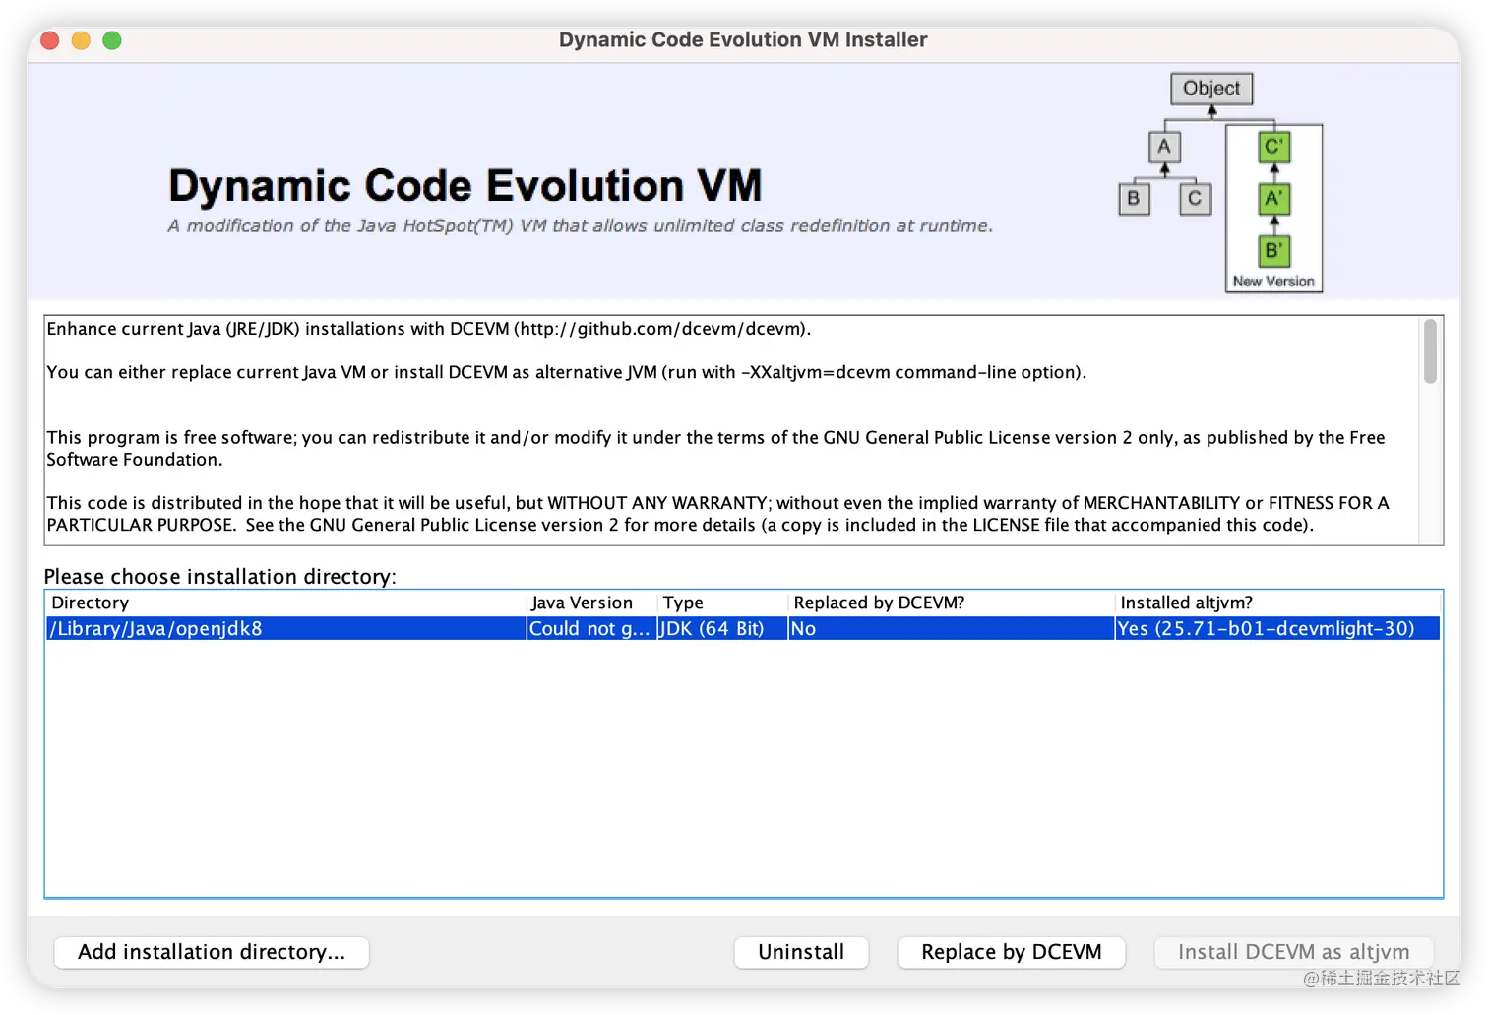
Task: Click the Type column header
Action: tap(722, 603)
